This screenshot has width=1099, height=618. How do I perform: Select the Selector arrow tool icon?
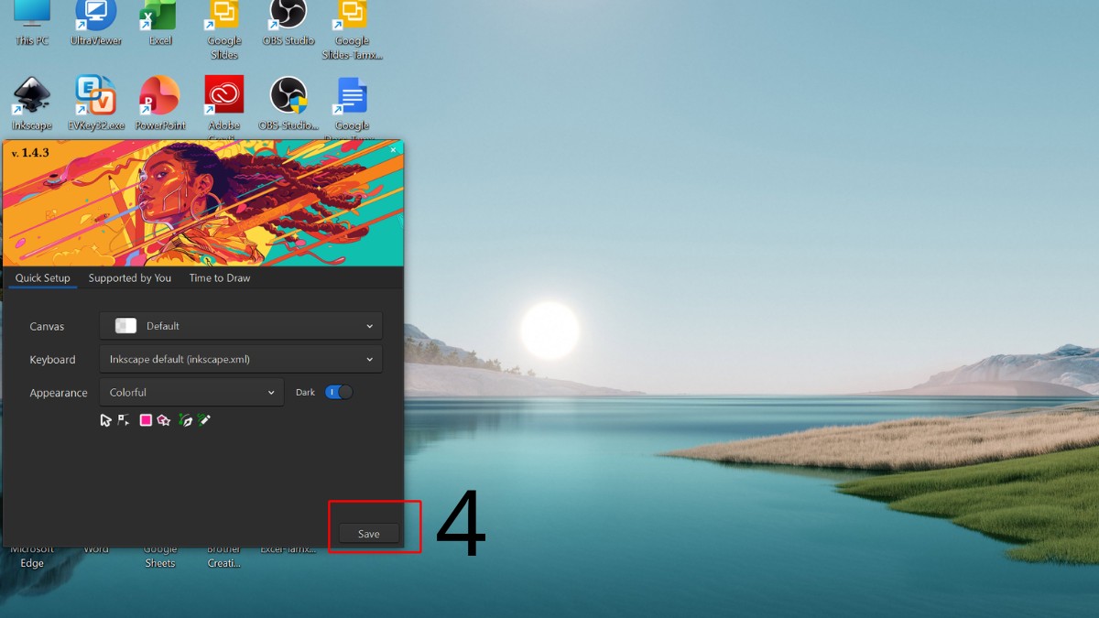(x=105, y=419)
